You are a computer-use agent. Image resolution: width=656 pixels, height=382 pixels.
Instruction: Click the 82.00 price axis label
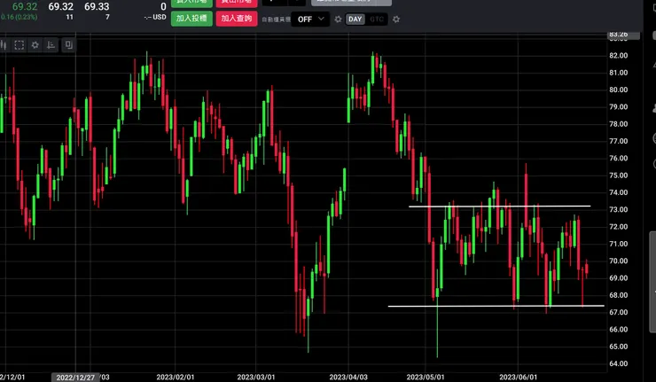(619, 55)
